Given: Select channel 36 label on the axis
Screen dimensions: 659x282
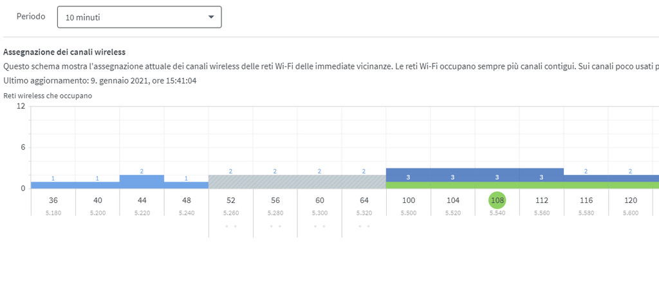Looking at the screenshot, I should tap(53, 200).
